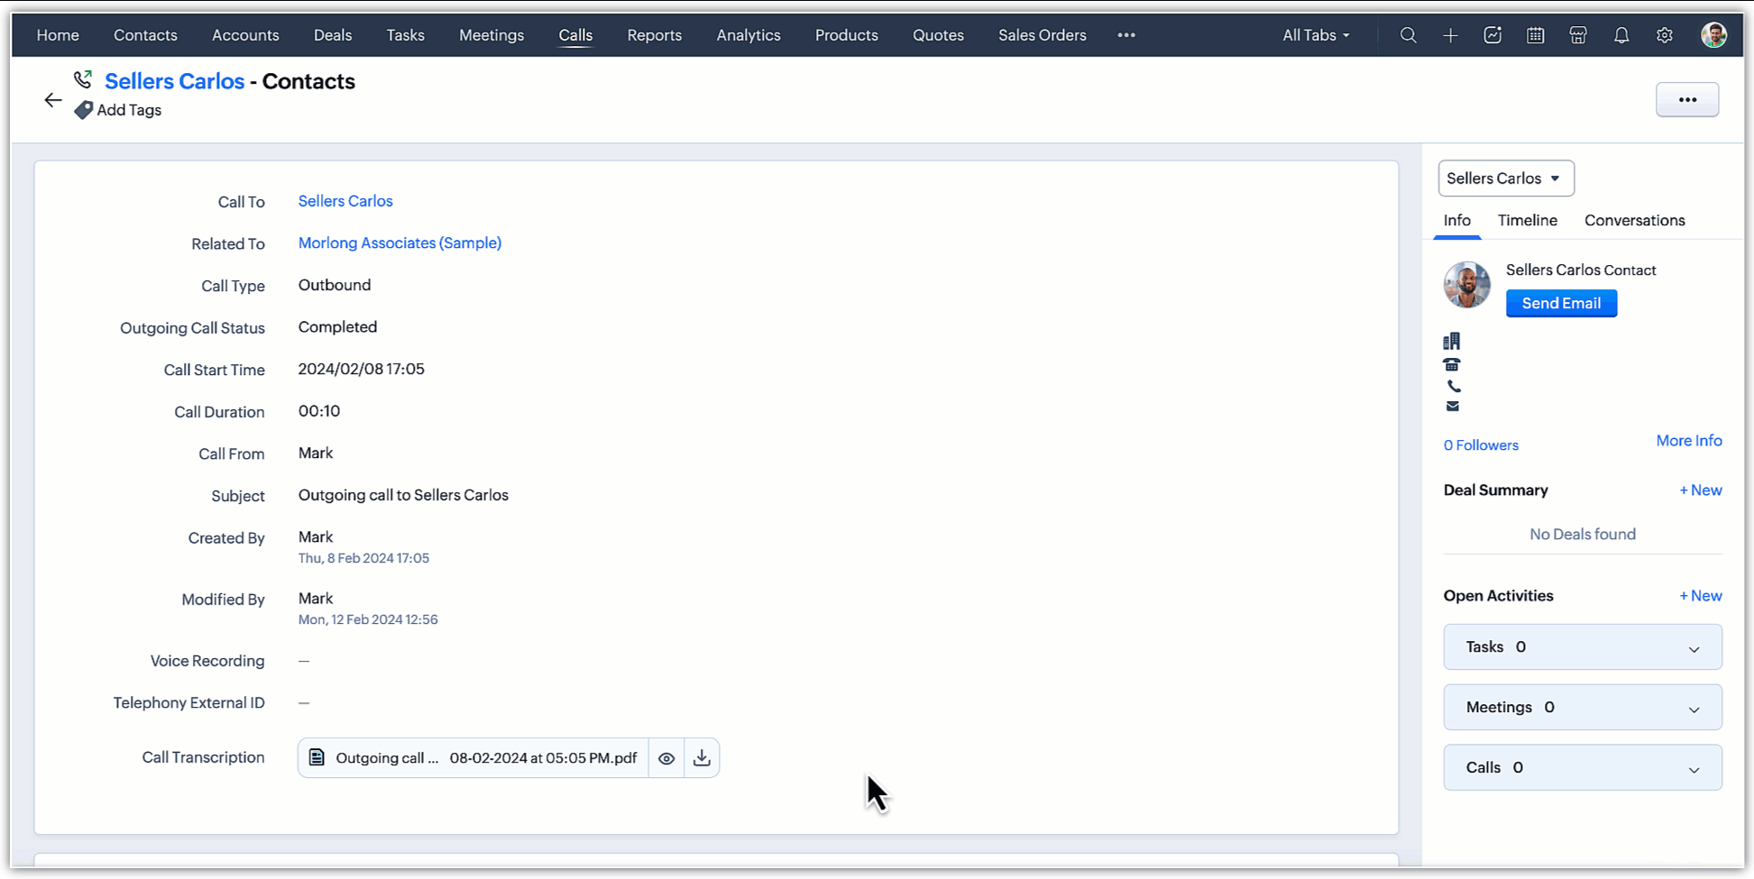Open the calendar icon in top bar
Screen dimensions: 1754x879
[x=1535, y=35]
